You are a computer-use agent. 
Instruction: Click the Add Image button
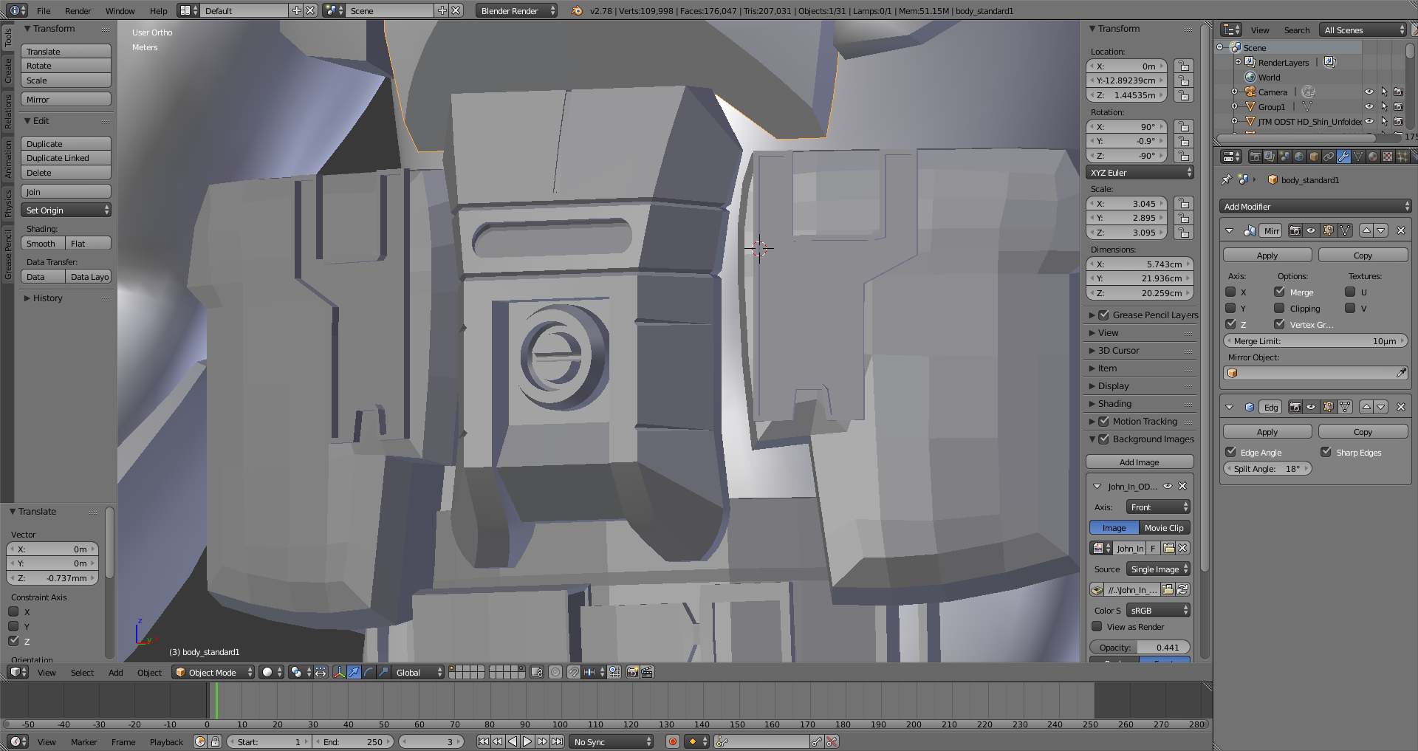[1140, 462]
